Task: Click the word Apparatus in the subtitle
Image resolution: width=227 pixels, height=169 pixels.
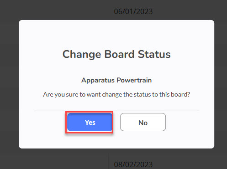Action: coord(98,81)
